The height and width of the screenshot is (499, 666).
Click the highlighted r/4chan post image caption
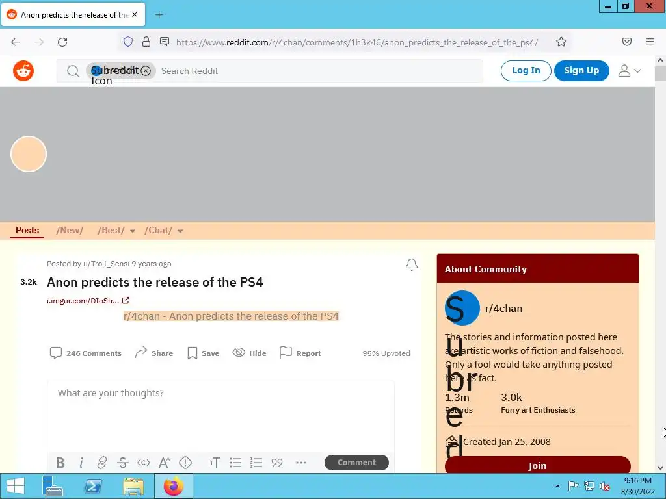pos(231,316)
